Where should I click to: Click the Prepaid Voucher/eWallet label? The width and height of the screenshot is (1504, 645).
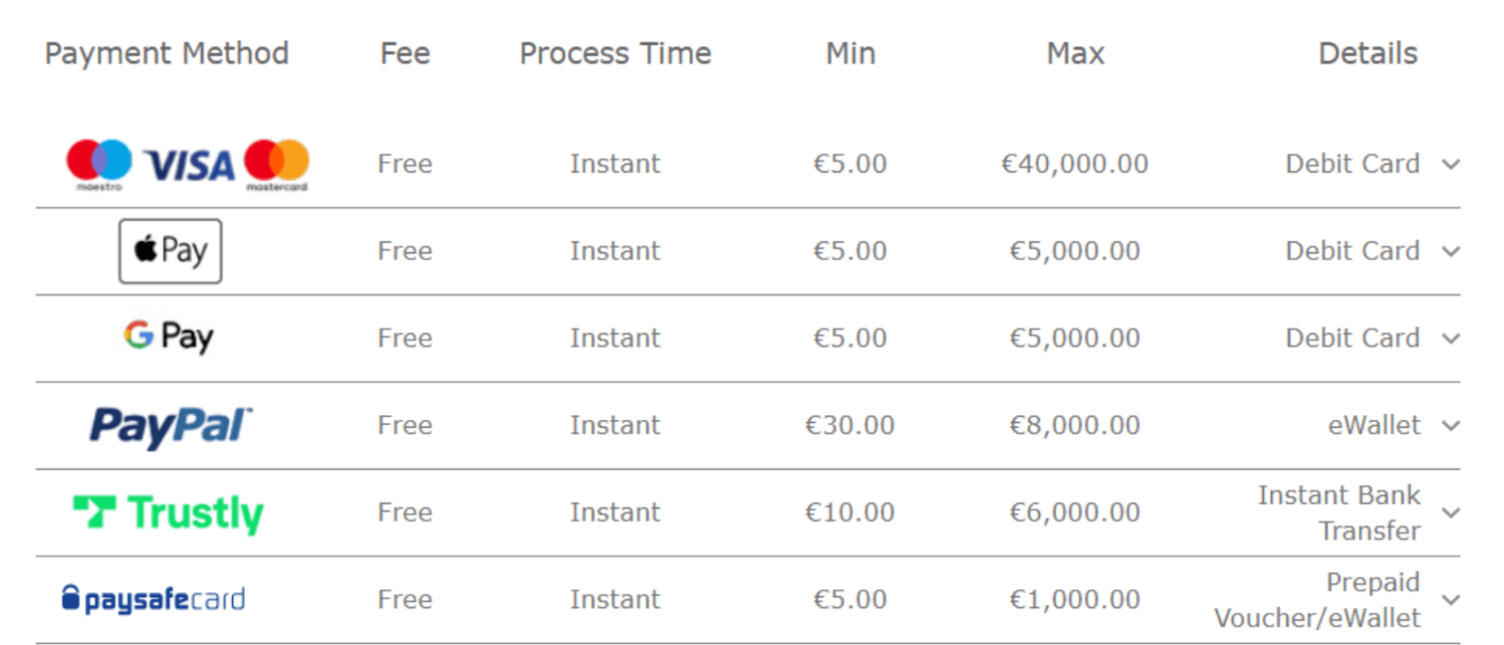1317,600
